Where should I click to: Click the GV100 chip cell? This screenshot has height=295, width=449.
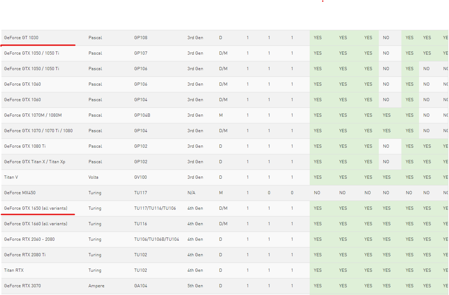[140, 177]
